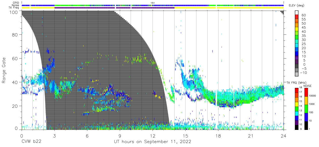Click elevation legend value 15

tap(303, 52)
